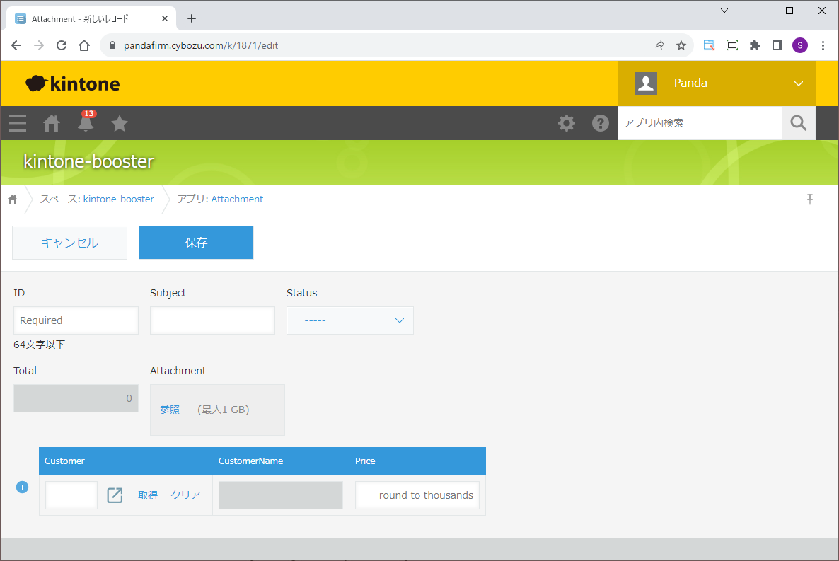Open the kintone hamburger menu
The height and width of the screenshot is (561, 839).
pos(18,123)
